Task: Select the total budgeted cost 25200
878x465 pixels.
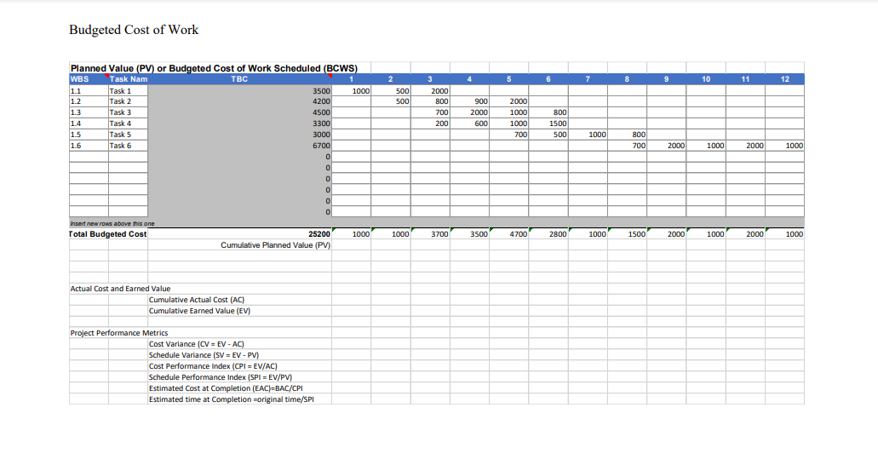Action: 319,234
